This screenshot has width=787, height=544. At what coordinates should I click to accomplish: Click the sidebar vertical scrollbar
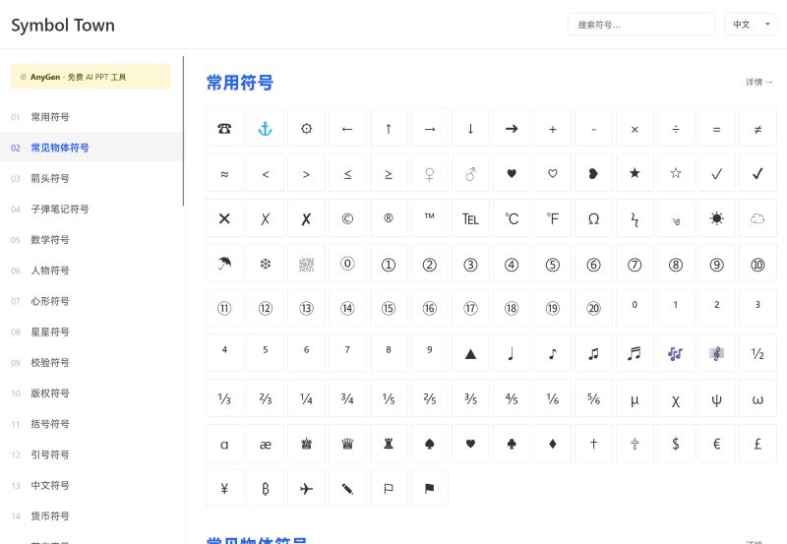coord(183,131)
